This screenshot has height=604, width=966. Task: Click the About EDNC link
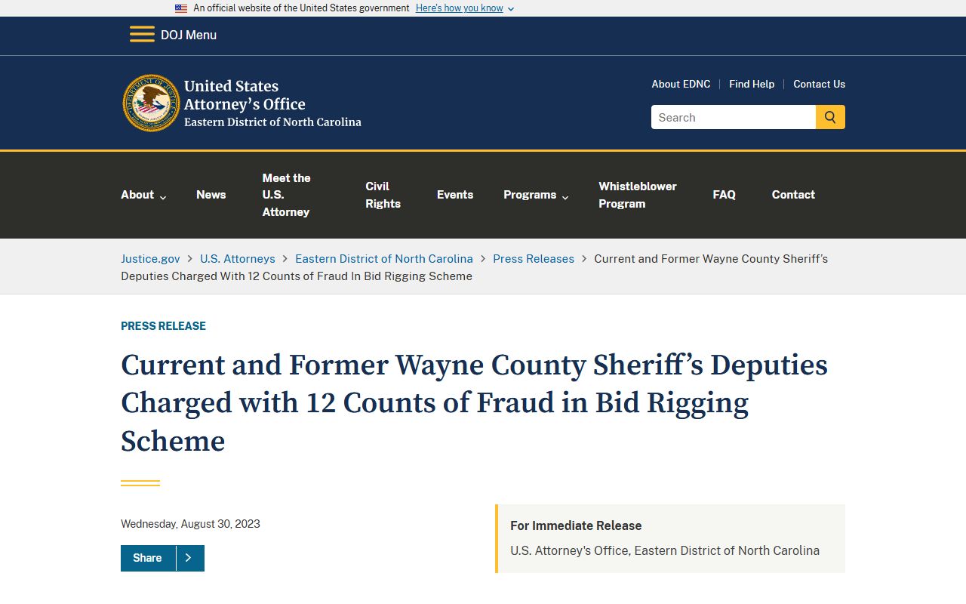point(681,84)
